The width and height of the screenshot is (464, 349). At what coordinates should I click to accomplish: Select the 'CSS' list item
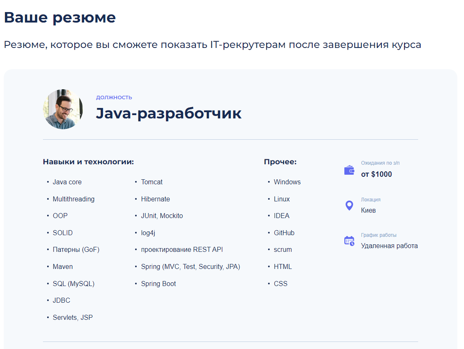[281, 284]
